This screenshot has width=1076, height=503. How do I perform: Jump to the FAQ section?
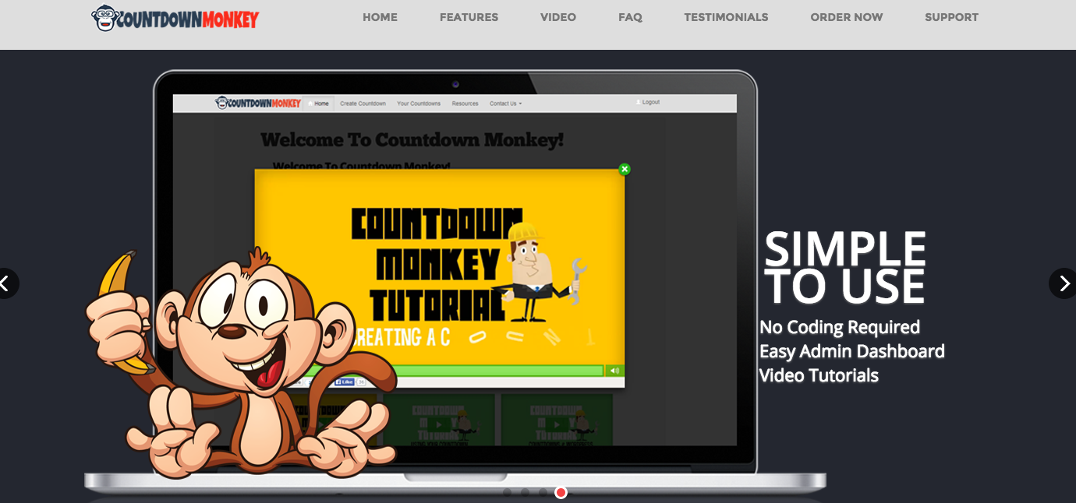[630, 17]
